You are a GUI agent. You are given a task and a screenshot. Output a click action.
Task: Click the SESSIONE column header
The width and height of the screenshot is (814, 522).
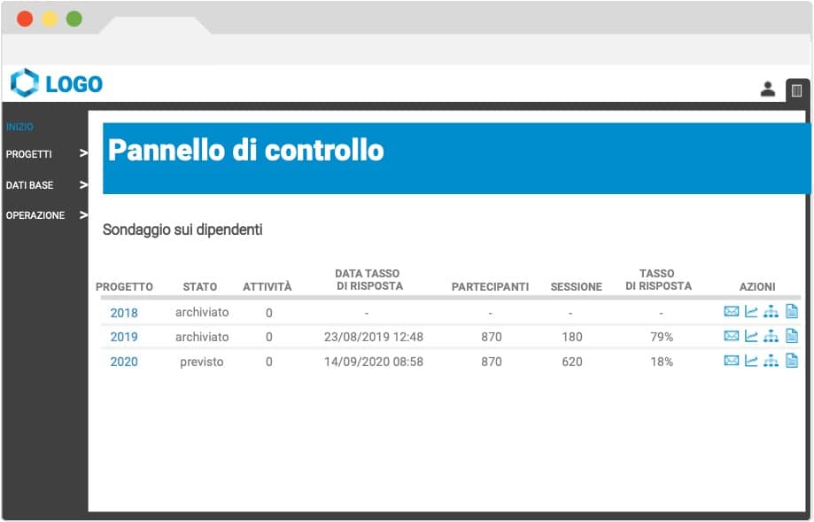pyautogui.click(x=577, y=287)
